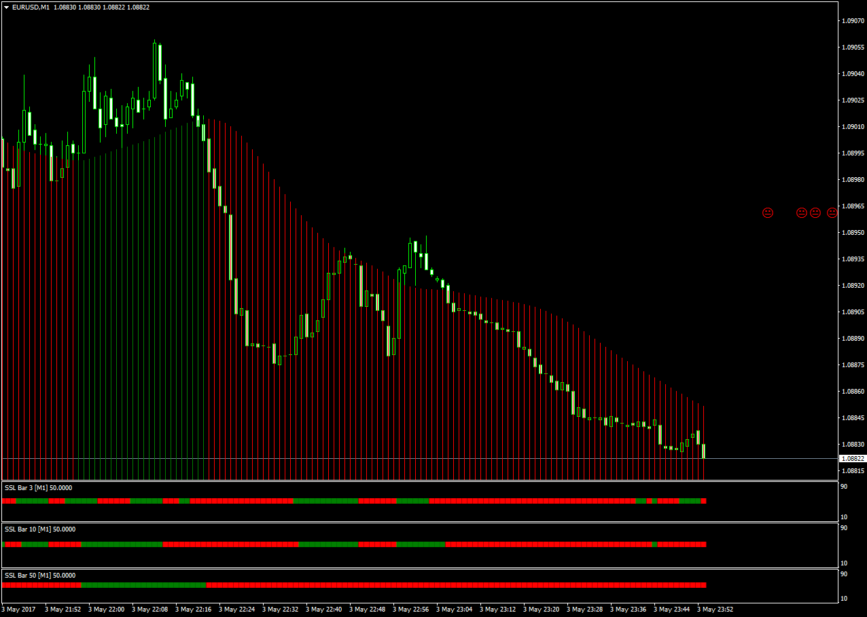Click the 3 May 23:04 time label
The width and height of the screenshot is (867, 617).
455,610
